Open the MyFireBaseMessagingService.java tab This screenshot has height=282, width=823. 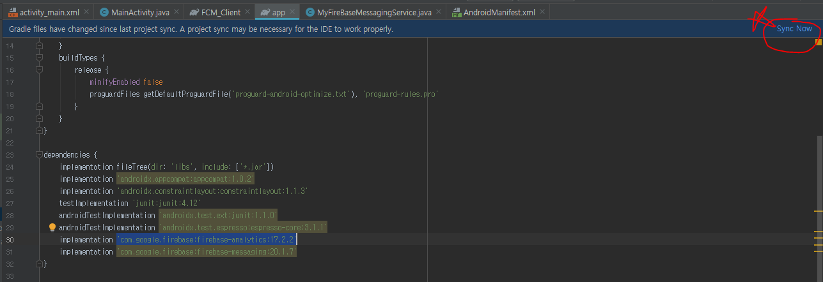pos(373,12)
